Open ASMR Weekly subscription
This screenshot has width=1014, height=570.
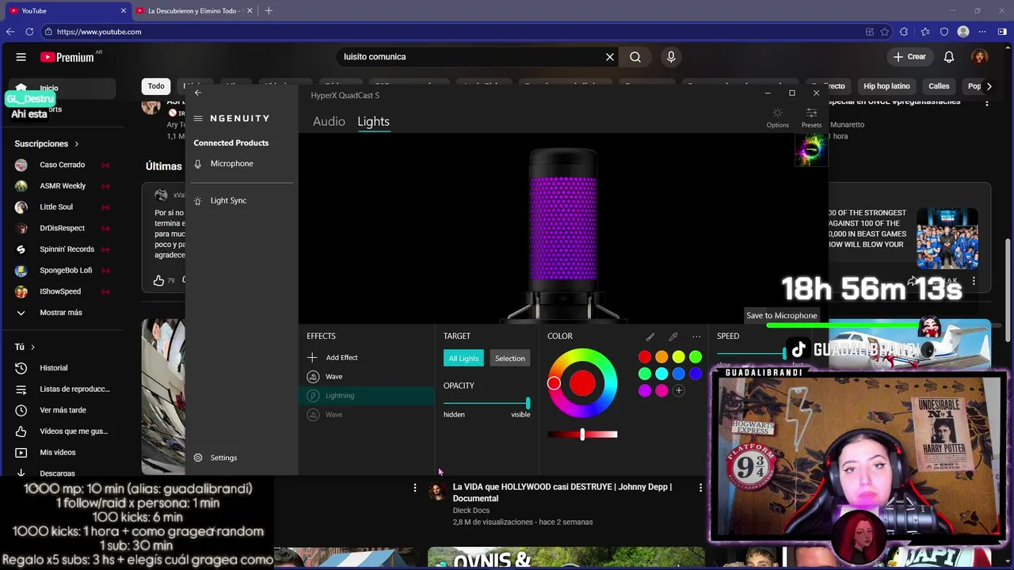tap(62, 186)
